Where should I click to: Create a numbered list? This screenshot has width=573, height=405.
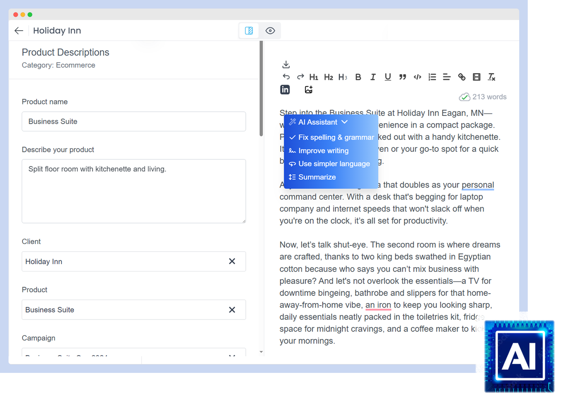point(432,77)
